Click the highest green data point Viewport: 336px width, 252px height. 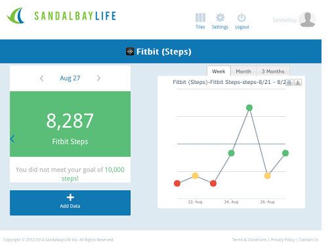[x=249, y=108]
